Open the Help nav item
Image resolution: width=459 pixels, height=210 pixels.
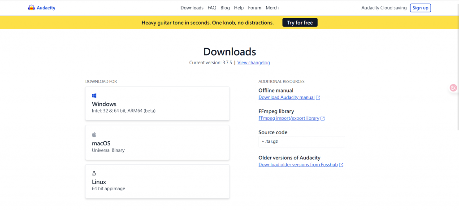(239, 8)
